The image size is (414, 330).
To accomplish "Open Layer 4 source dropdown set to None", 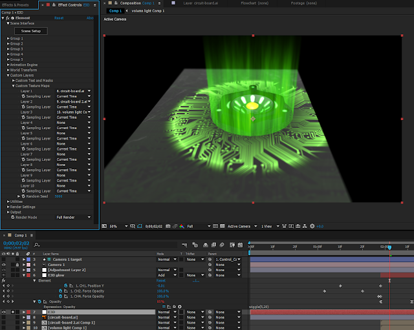I will tap(74, 123).
